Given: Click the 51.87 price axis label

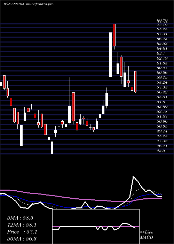Looking at the screenshot, I should 162,116.
